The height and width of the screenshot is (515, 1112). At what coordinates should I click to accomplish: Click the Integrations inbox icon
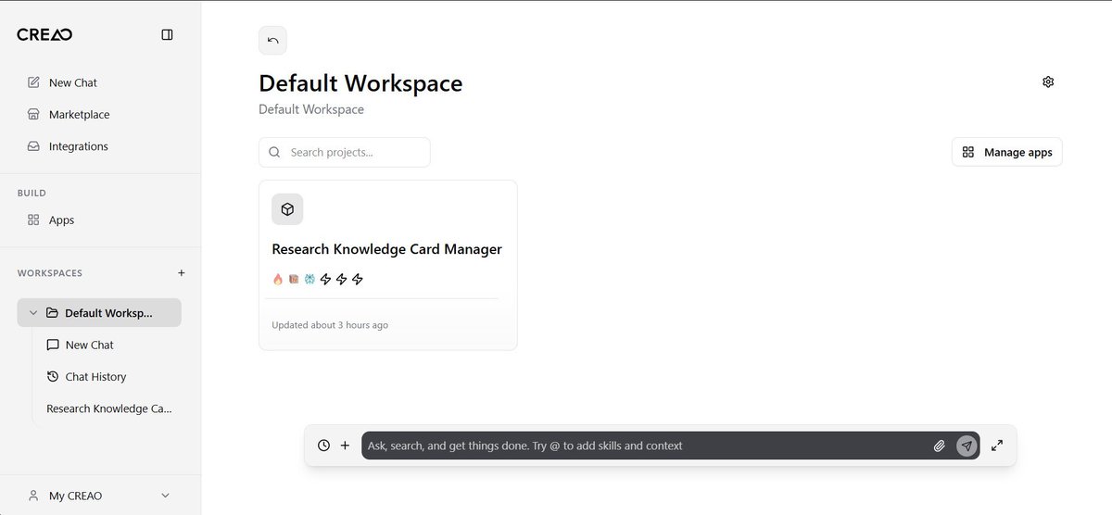point(33,146)
